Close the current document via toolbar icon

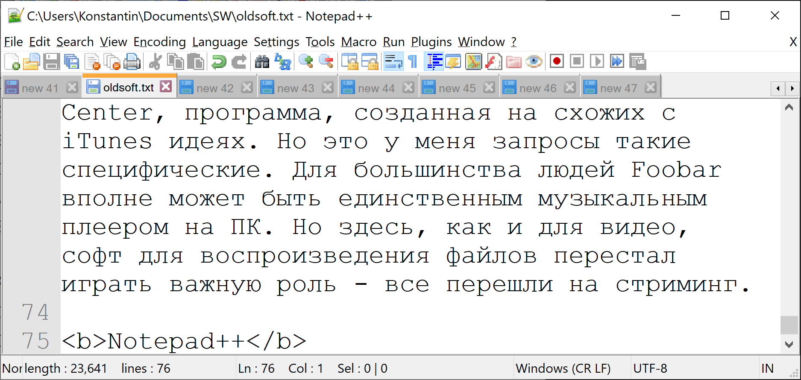92,62
